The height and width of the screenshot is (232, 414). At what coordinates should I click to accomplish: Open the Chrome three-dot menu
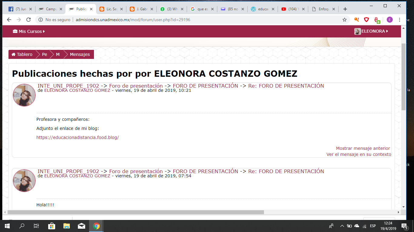click(399, 20)
